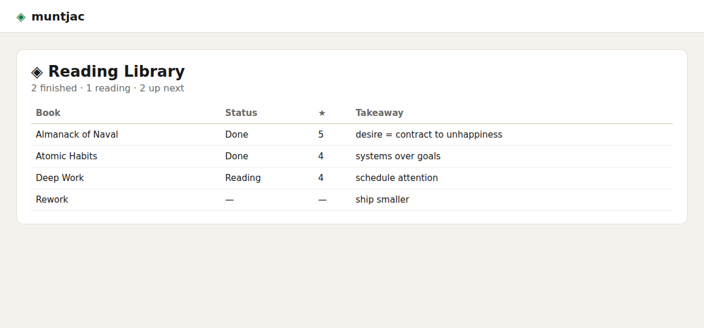Open the muntjac home link
The image size is (704, 328).
(57, 17)
